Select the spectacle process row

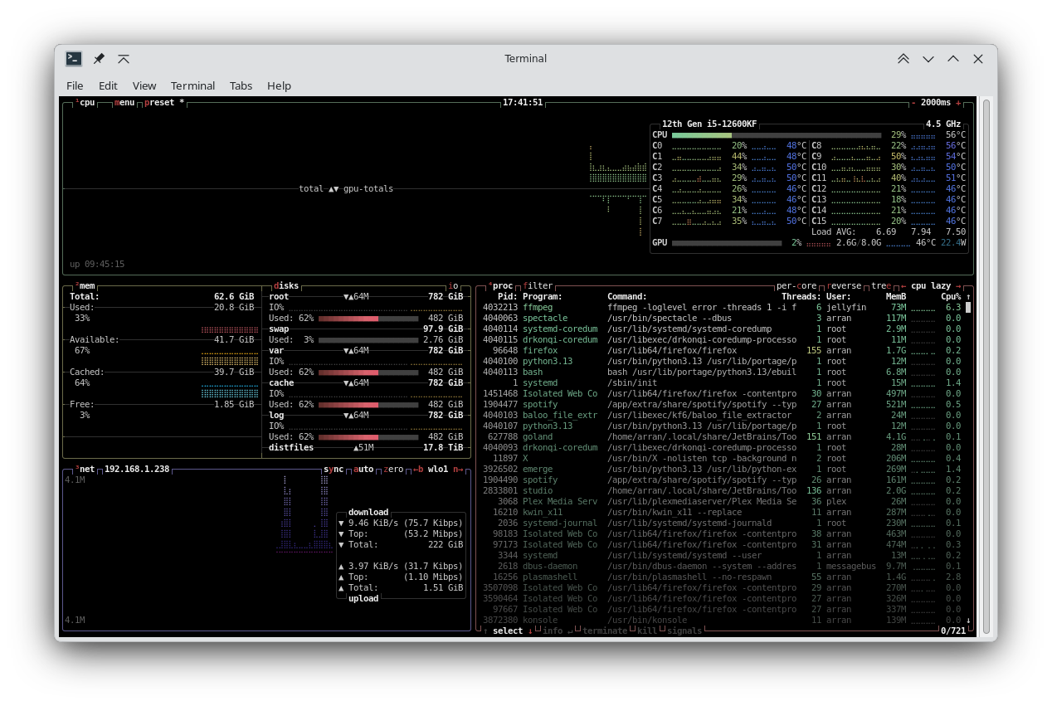[x=722, y=318]
